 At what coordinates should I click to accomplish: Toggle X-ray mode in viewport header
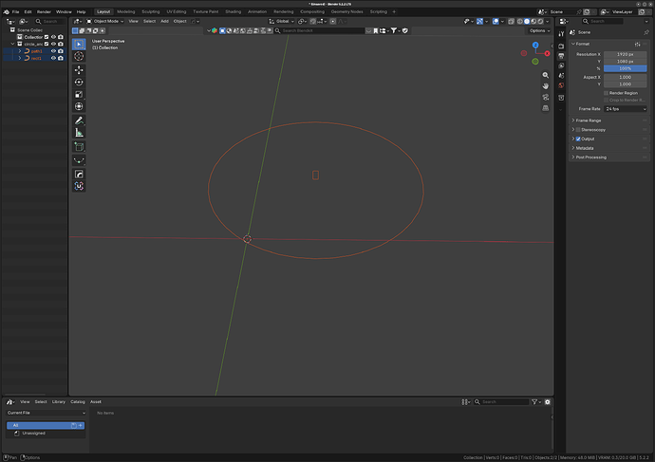[x=511, y=21]
